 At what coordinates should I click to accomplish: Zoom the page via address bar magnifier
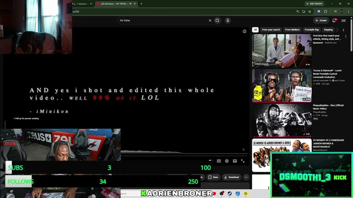pos(298,12)
